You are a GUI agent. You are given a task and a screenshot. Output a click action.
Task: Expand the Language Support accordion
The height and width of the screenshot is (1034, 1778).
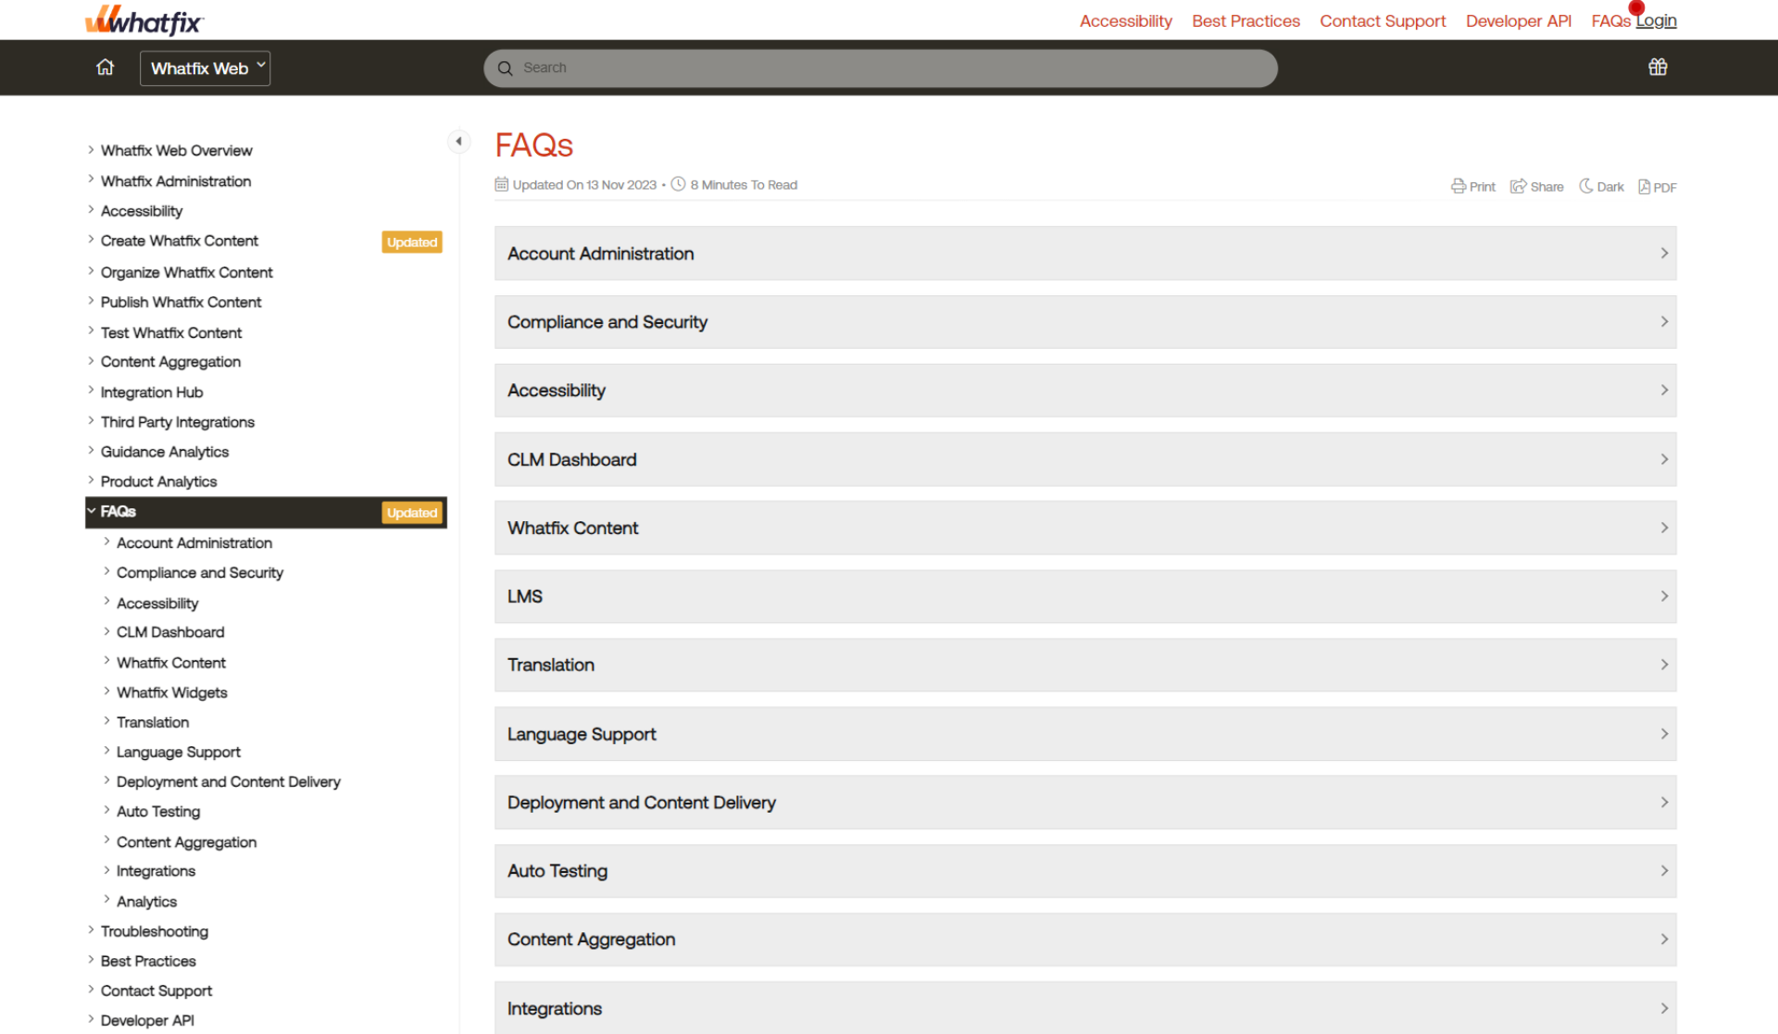pyautogui.click(x=1085, y=734)
